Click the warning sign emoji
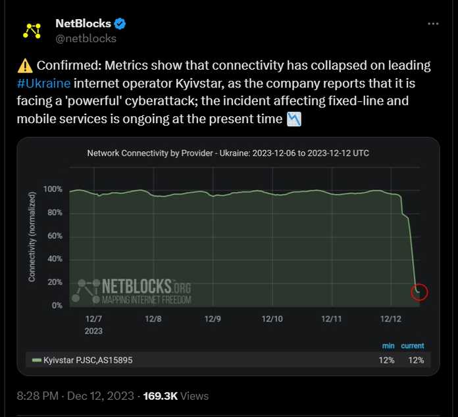 click(x=25, y=66)
